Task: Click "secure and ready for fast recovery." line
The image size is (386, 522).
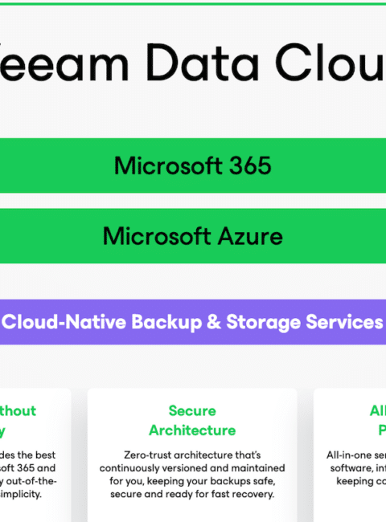Action: coord(192,494)
